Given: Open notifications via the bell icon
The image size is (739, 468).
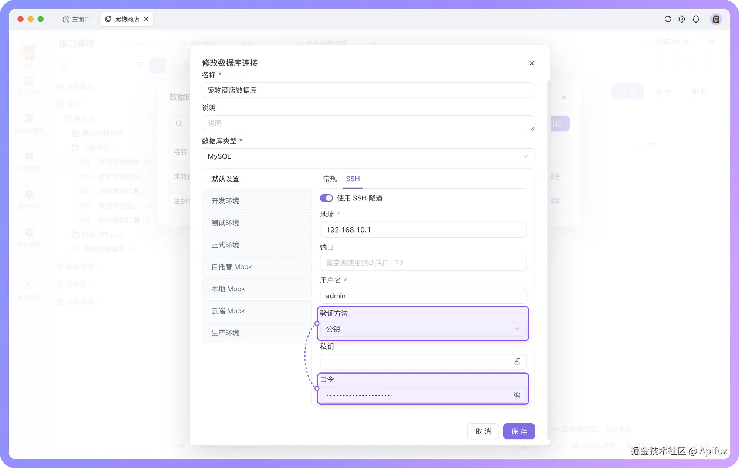Looking at the screenshot, I should (696, 19).
